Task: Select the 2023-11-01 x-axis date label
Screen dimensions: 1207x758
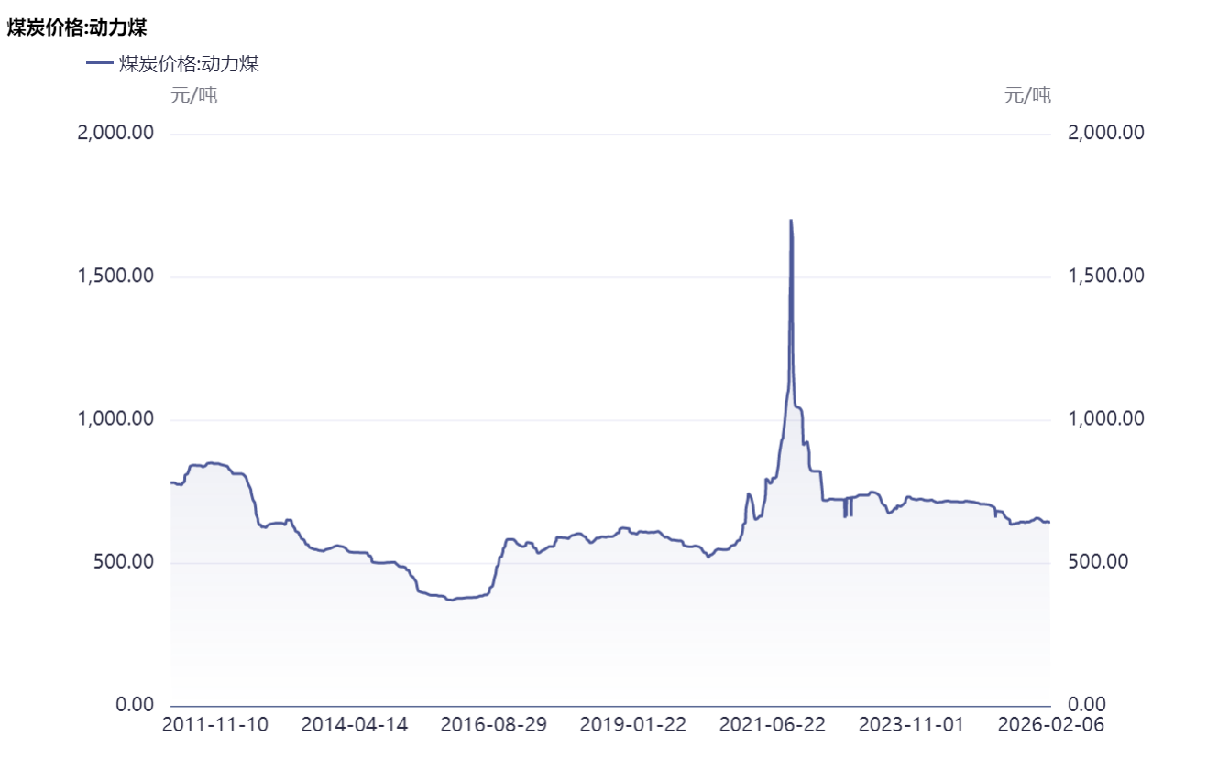Action: [x=912, y=725]
